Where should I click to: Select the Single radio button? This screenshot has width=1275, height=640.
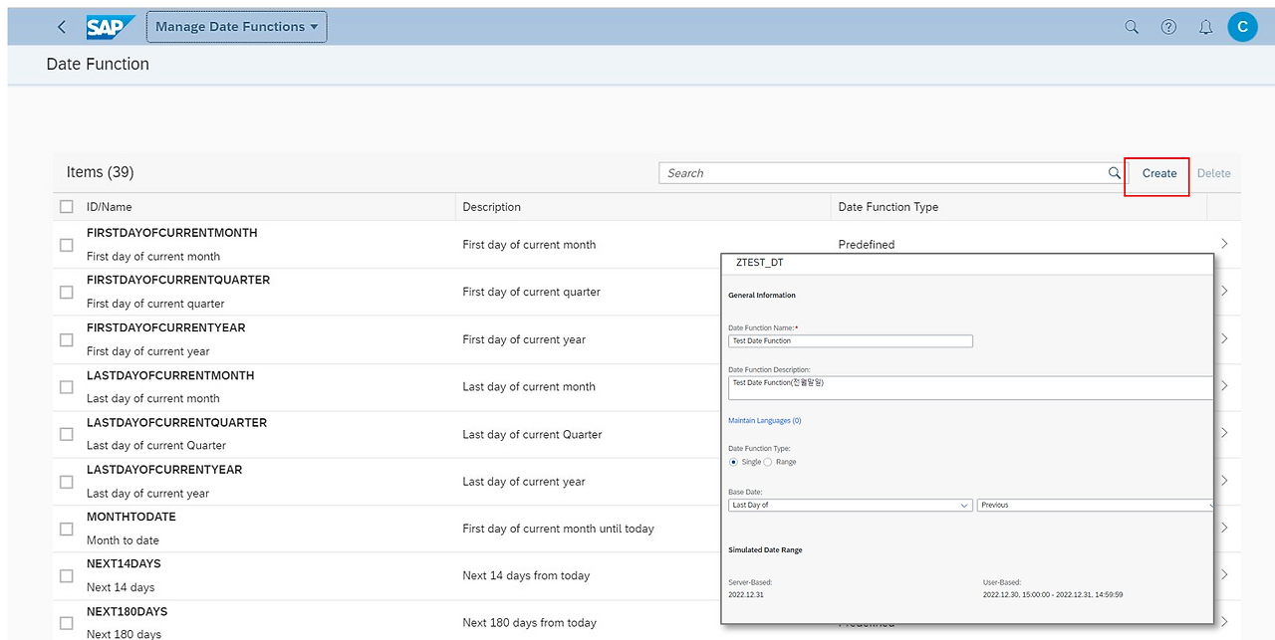[x=734, y=462]
